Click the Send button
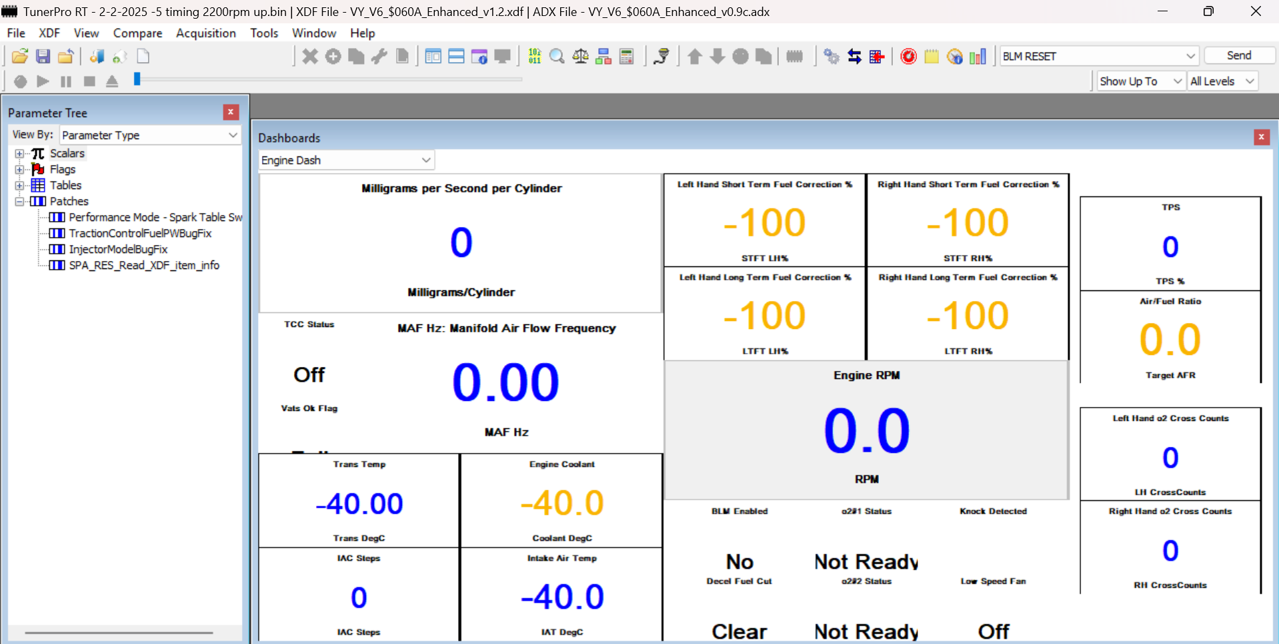 click(1238, 56)
